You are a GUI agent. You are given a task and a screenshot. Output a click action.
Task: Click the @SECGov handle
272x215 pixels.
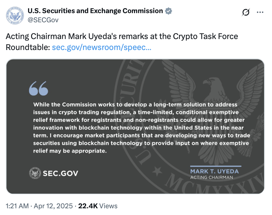[x=43, y=20]
